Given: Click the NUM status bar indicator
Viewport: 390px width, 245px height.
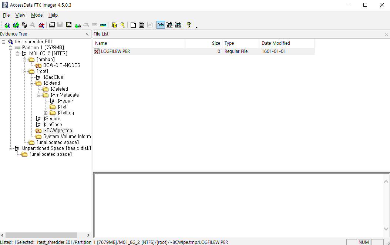Looking at the screenshot, I should coord(364,242).
